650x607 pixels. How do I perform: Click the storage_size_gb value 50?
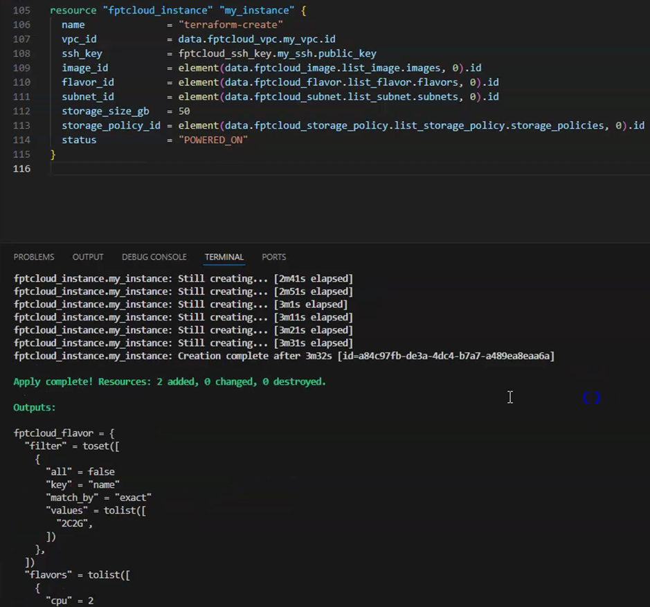point(184,111)
